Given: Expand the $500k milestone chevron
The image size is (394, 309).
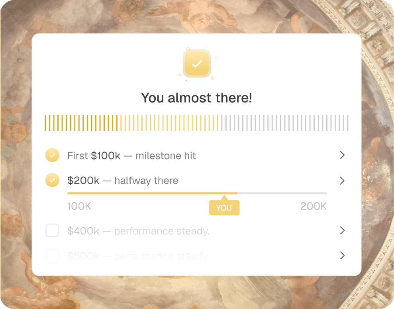Looking at the screenshot, I should pyautogui.click(x=342, y=256).
